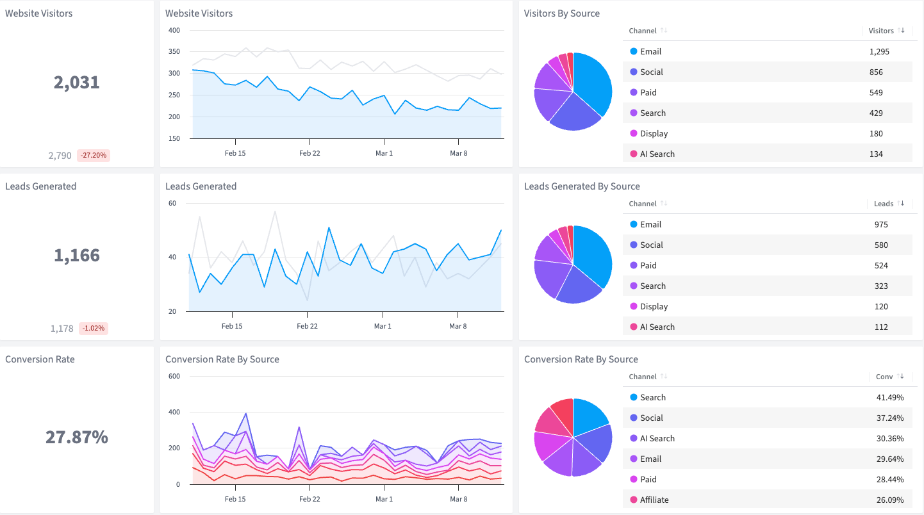Viewport: 924px width, 515px height.
Task: Click the previous-period value 1,178
Action: pos(62,328)
